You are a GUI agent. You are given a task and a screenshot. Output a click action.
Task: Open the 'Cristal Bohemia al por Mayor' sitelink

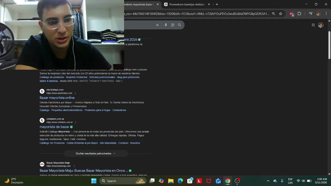click(x=82, y=143)
